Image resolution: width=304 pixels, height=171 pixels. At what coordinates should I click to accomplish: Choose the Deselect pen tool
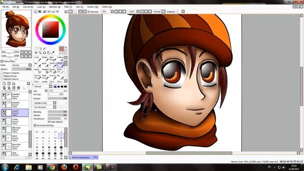coord(45,71)
